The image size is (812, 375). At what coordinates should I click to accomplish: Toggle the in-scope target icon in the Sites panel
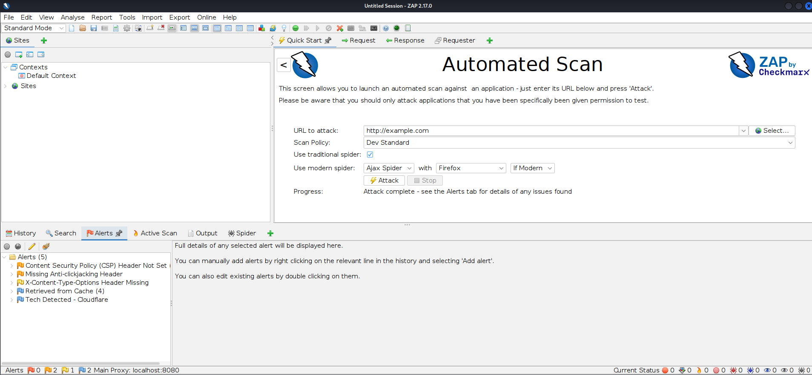click(8, 54)
